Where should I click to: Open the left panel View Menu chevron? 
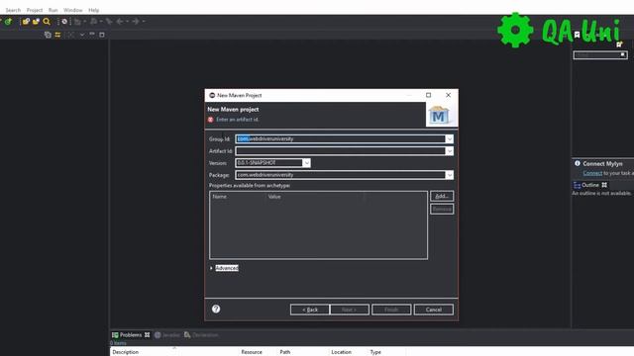82,35
